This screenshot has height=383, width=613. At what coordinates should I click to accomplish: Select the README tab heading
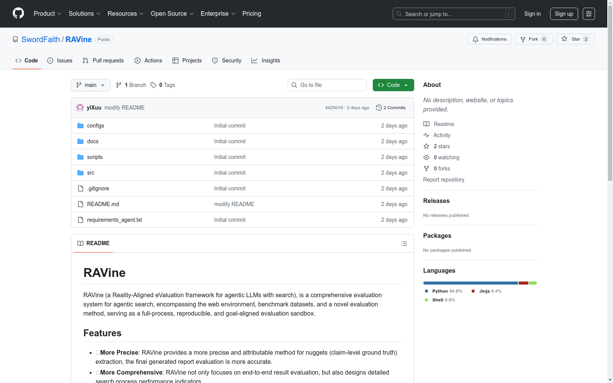pyautogui.click(x=93, y=243)
